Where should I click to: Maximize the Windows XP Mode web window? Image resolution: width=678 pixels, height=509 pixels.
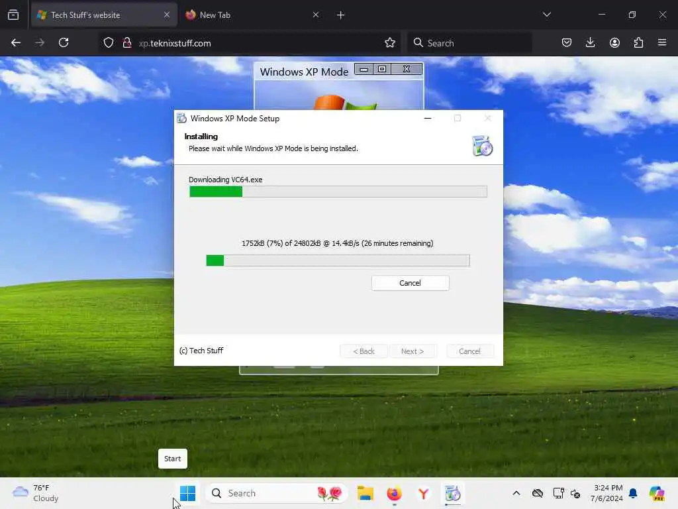point(382,69)
